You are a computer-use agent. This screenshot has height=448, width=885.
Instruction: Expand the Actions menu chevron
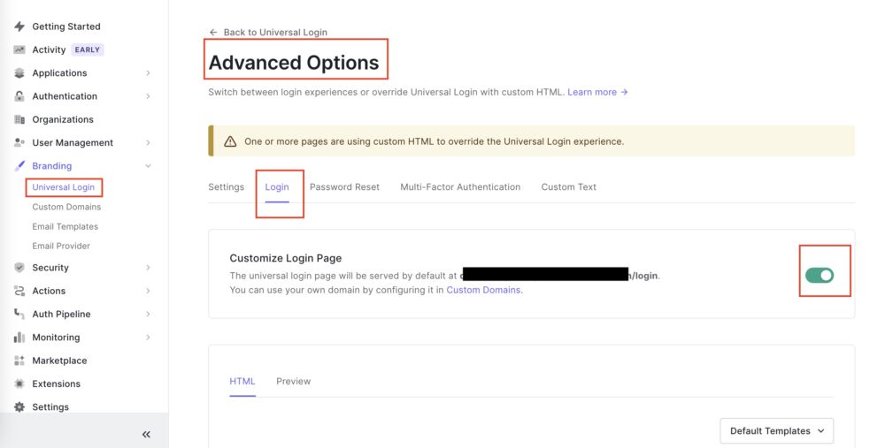click(x=148, y=291)
